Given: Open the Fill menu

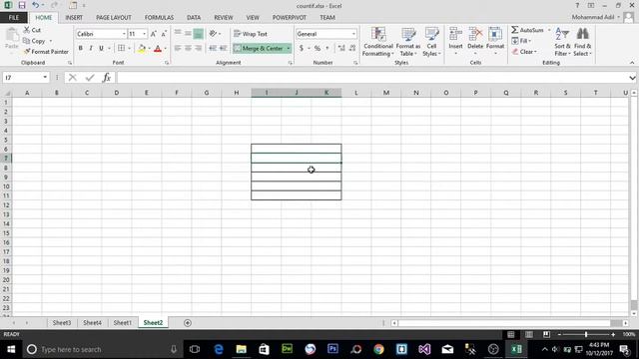Looking at the screenshot, I should [521, 41].
